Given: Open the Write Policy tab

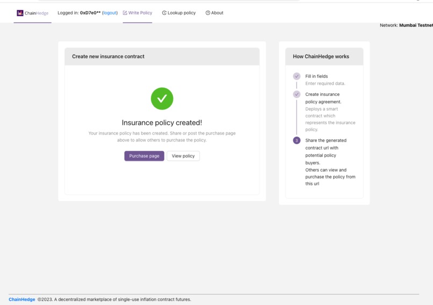Looking at the screenshot, I should (138, 13).
